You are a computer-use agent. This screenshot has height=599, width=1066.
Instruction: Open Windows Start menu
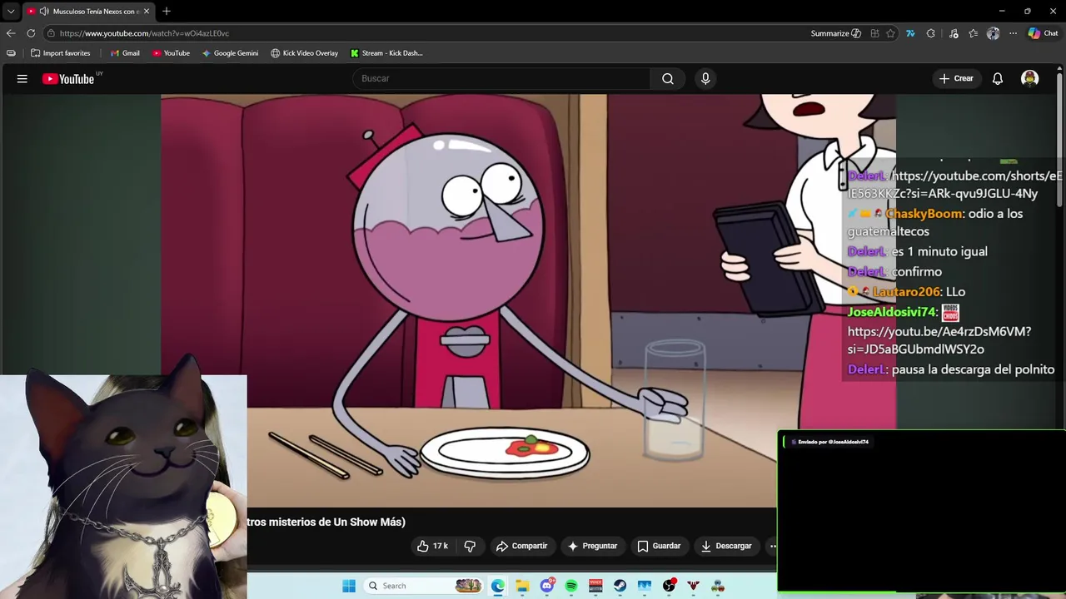[349, 586]
